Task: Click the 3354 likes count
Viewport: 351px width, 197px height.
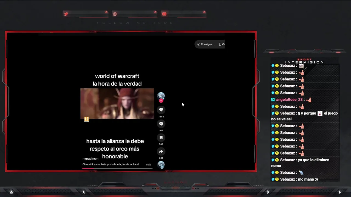Action: coord(161,117)
